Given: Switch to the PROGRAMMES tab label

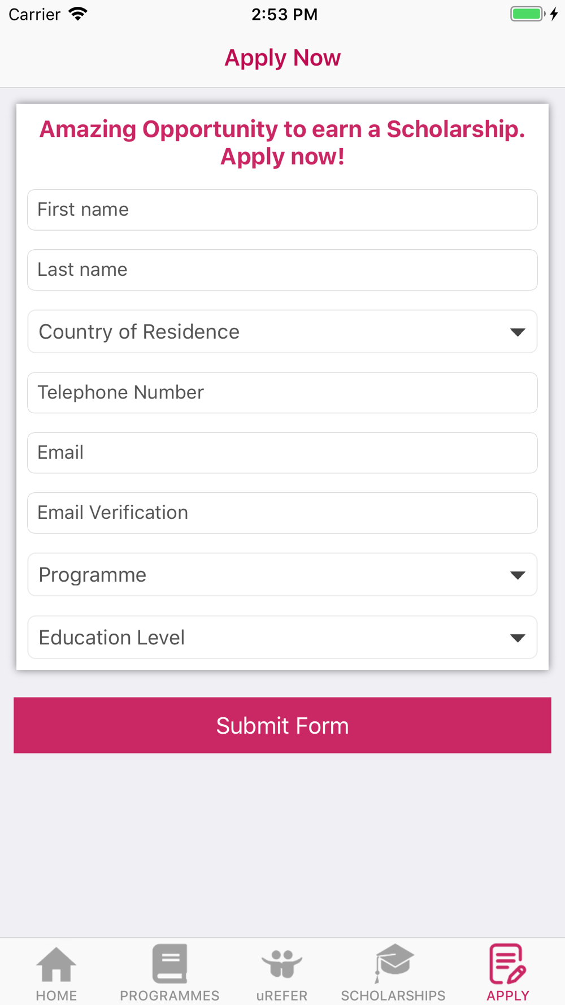Looking at the screenshot, I should tap(169, 995).
